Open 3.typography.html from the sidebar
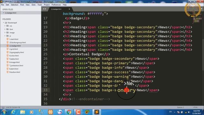This screenshot has width=204, height=115. (16, 52)
